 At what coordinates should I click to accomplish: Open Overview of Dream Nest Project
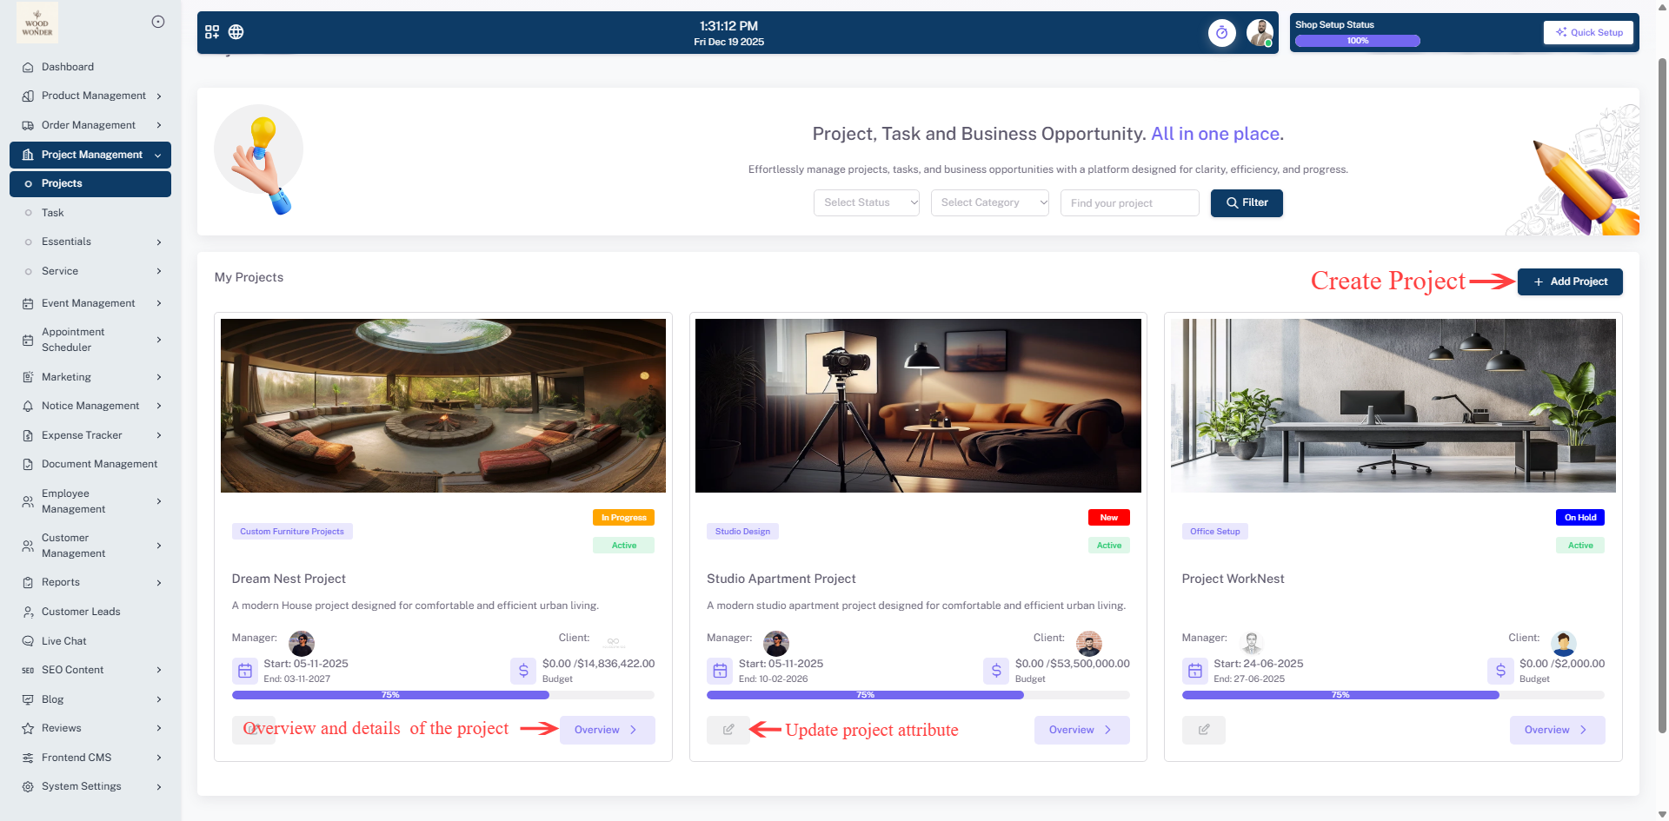606,730
